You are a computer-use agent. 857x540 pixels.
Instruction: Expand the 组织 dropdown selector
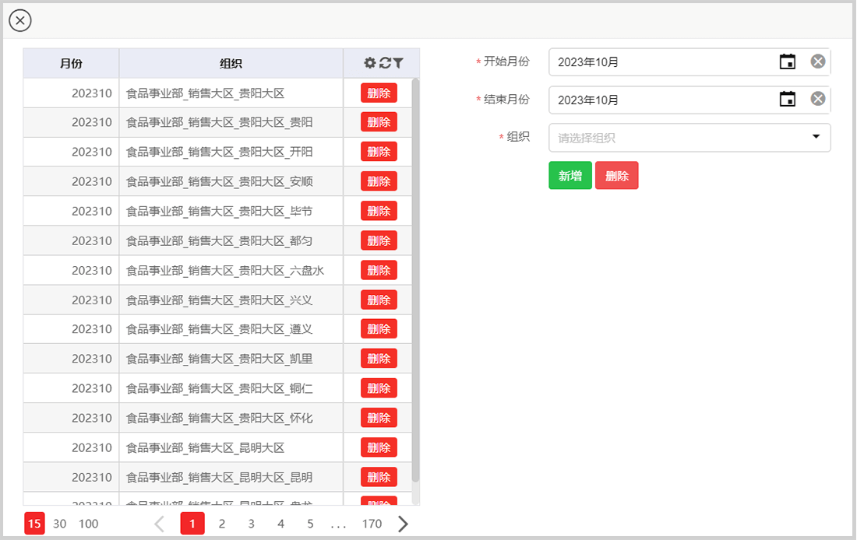pyautogui.click(x=816, y=137)
